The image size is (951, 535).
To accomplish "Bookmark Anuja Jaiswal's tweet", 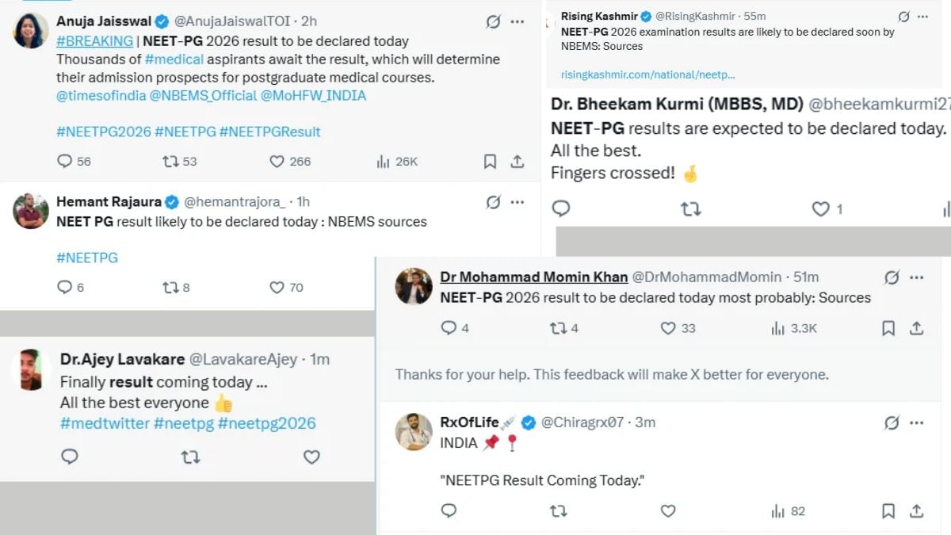I will coord(490,161).
